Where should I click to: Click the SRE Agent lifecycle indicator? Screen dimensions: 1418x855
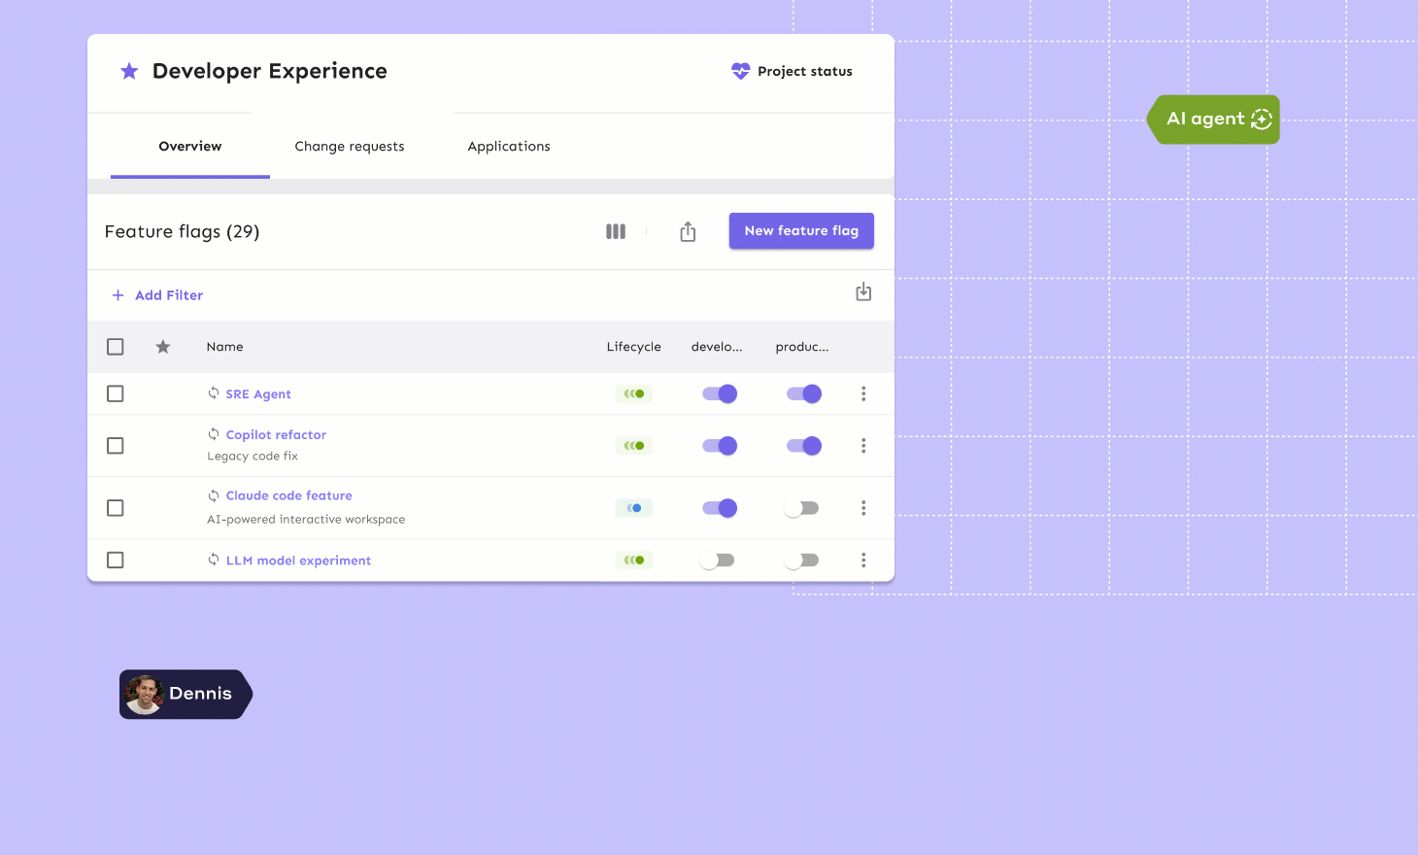pyautogui.click(x=634, y=393)
